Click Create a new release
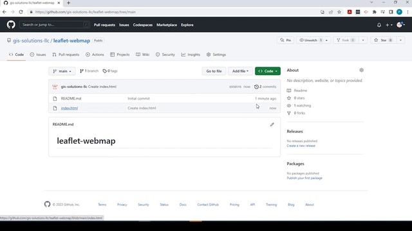Screen dimensions: 412x231 [301, 146]
